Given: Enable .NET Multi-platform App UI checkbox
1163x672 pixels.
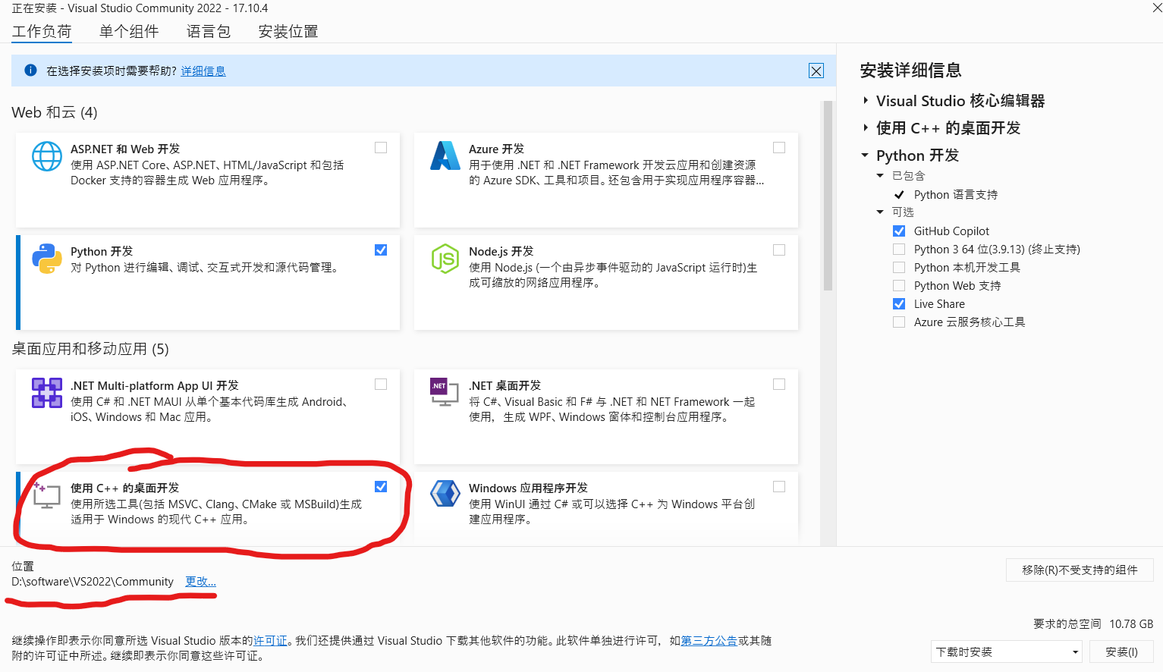Looking at the screenshot, I should click(x=381, y=385).
